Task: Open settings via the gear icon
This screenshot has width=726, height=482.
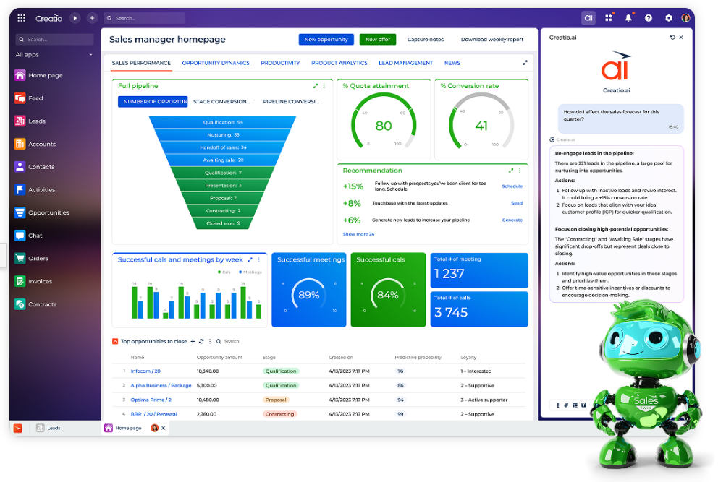Action: [x=668, y=17]
